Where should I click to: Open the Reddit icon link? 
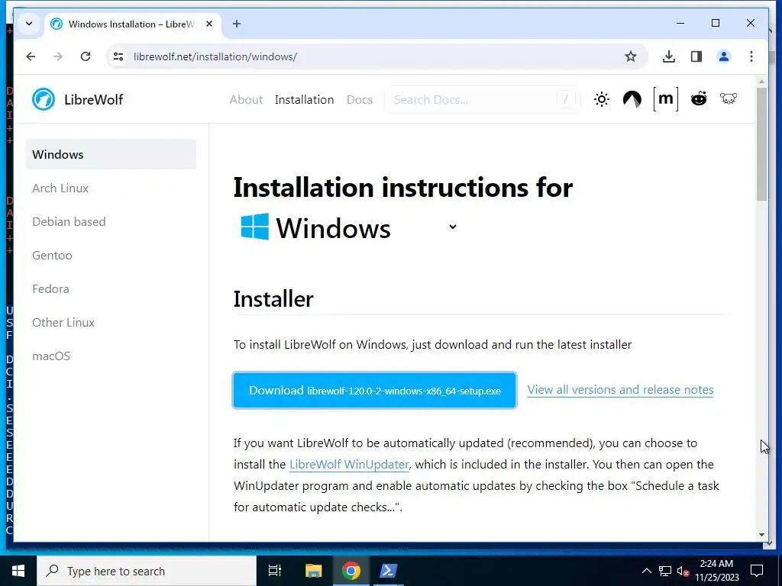(699, 98)
